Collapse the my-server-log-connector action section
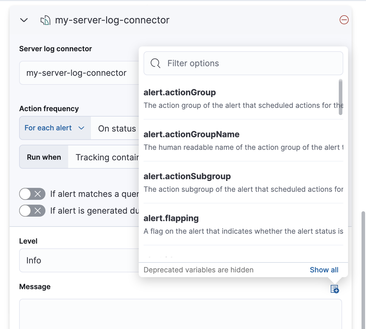 [24, 20]
